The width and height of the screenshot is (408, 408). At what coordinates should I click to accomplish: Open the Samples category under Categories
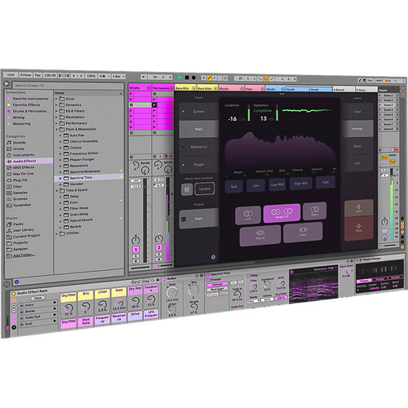click(17, 193)
